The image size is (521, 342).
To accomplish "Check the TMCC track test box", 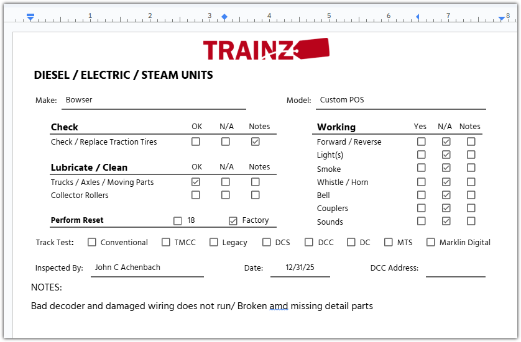I will [x=166, y=242].
